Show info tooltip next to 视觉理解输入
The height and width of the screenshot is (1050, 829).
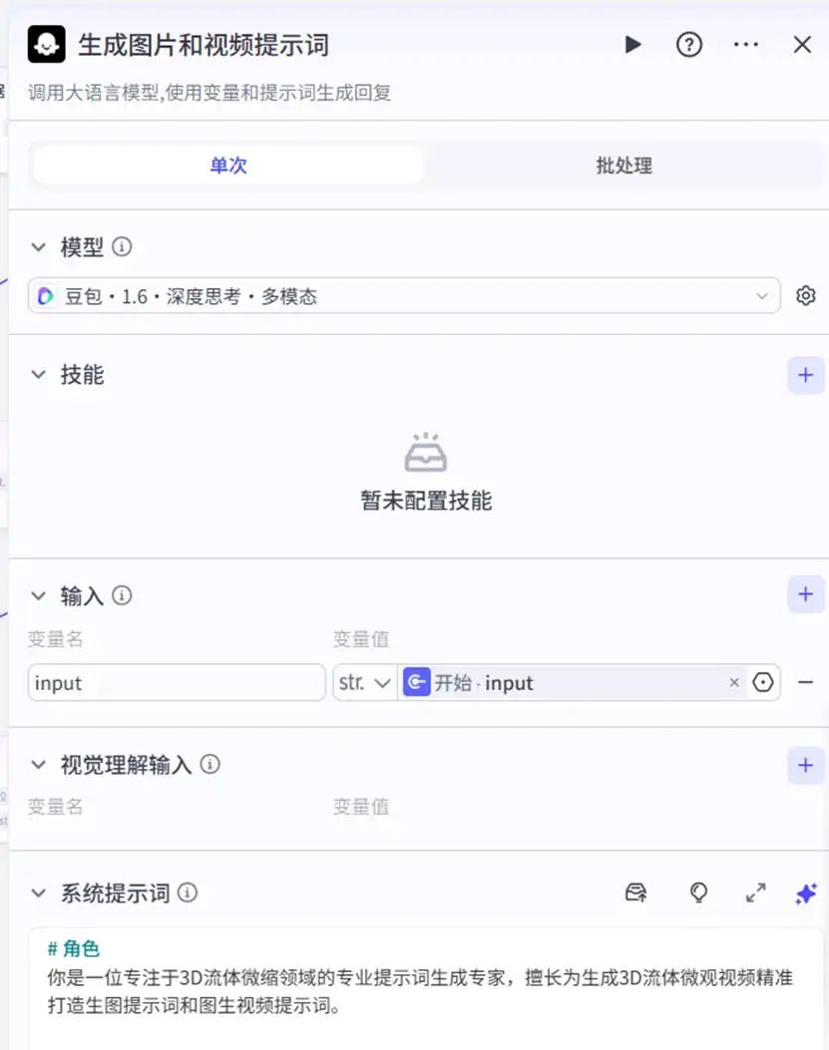[x=210, y=764]
